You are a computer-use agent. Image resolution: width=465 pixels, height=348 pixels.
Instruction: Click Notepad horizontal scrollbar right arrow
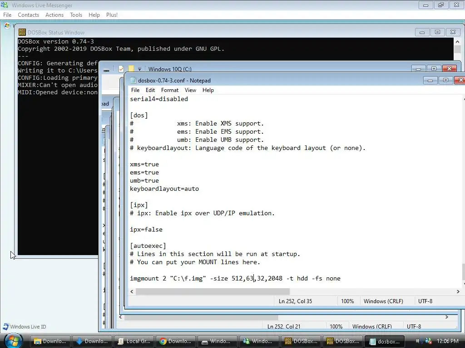pyautogui.click(x=458, y=291)
